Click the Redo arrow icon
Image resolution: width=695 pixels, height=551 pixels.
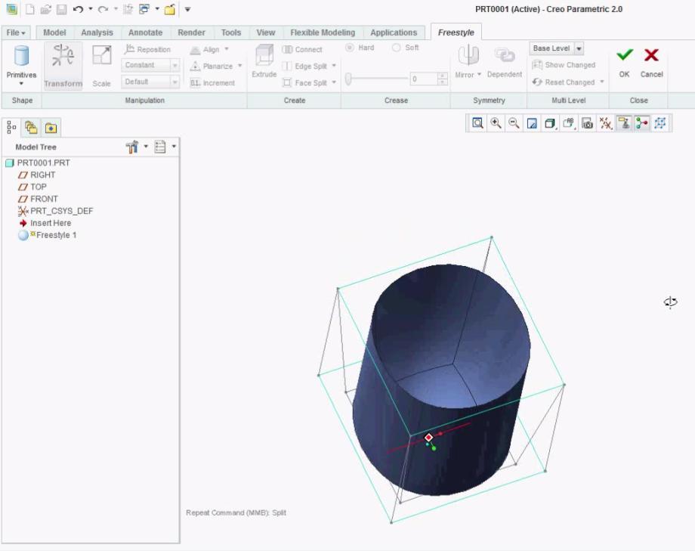(103, 9)
